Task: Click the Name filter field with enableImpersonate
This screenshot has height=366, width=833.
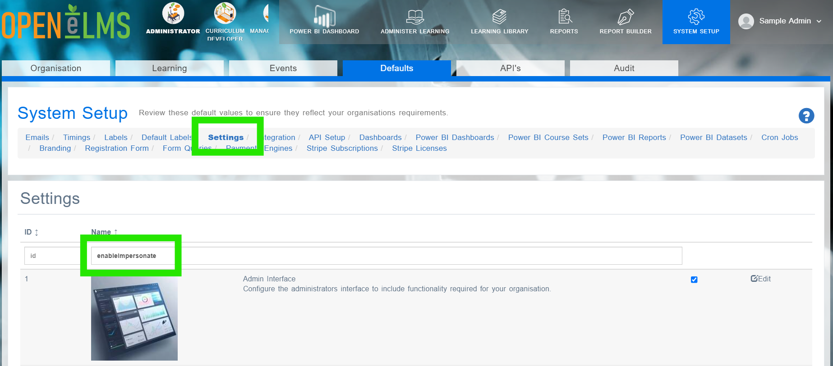Action: 387,256
